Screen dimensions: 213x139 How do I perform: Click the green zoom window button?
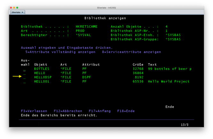pos(17,8)
